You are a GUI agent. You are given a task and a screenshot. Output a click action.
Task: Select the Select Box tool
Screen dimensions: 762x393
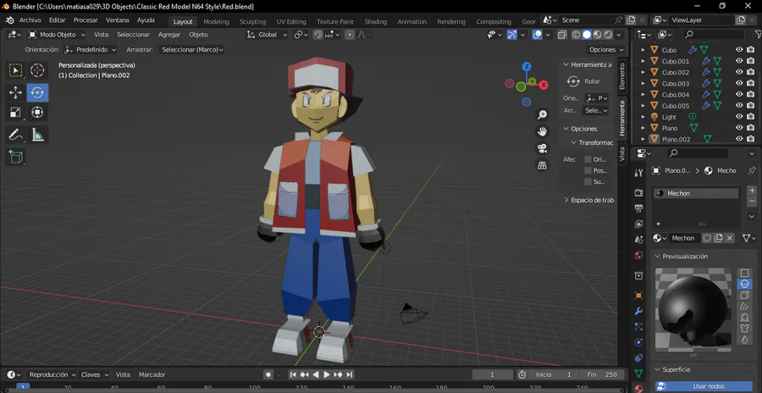coord(15,70)
